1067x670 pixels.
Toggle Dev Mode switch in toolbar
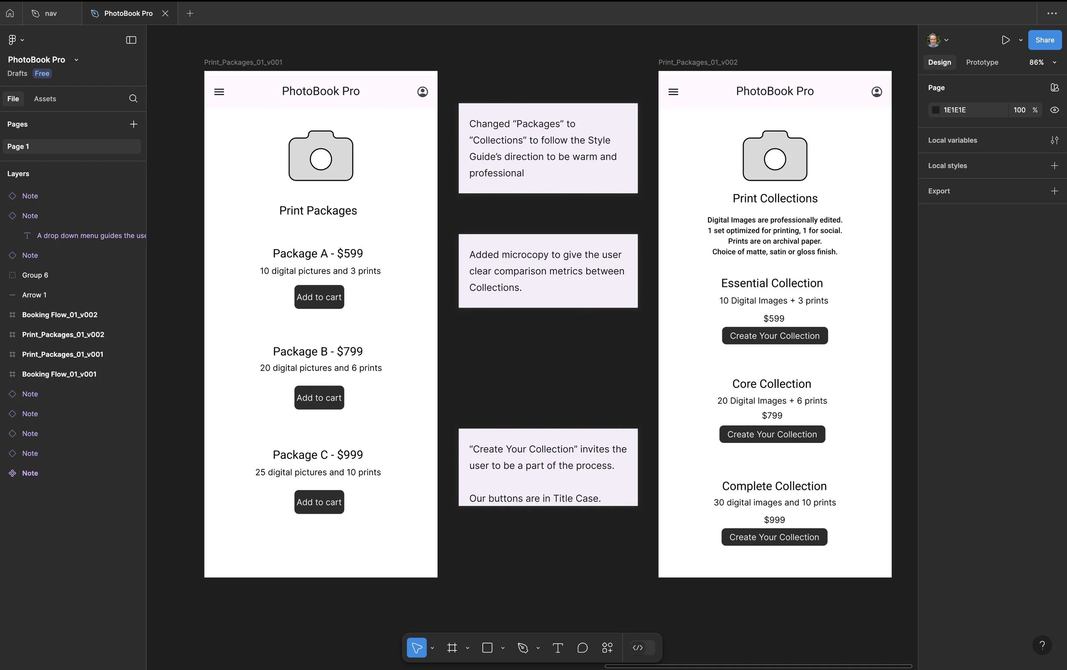tap(642, 648)
